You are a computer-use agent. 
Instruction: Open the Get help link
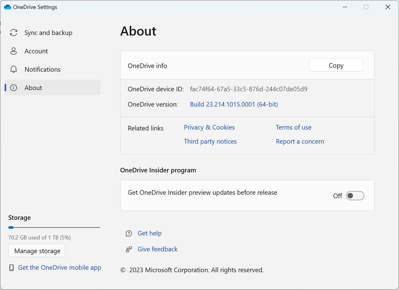click(149, 233)
